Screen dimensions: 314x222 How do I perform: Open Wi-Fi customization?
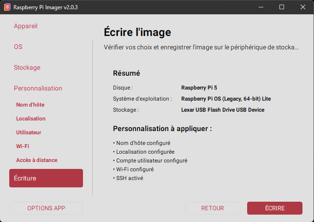[x=23, y=146]
